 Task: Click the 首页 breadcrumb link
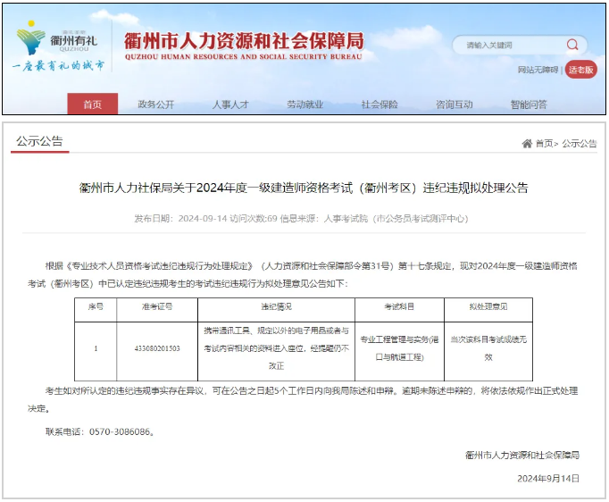point(544,144)
